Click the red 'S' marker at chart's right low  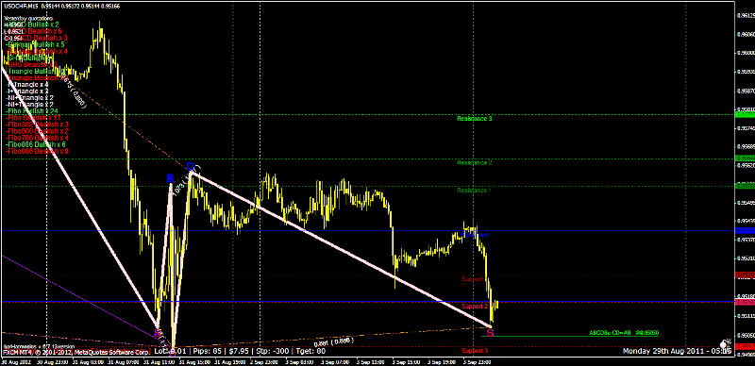click(490, 332)
